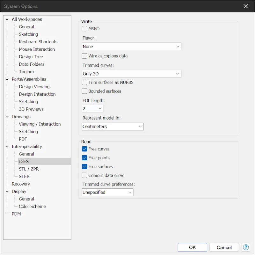Toggle Trim surfaces as NURBS
The width and height of the screenshot is (255, 255).
pyautogui.click(x=84, y=82)
